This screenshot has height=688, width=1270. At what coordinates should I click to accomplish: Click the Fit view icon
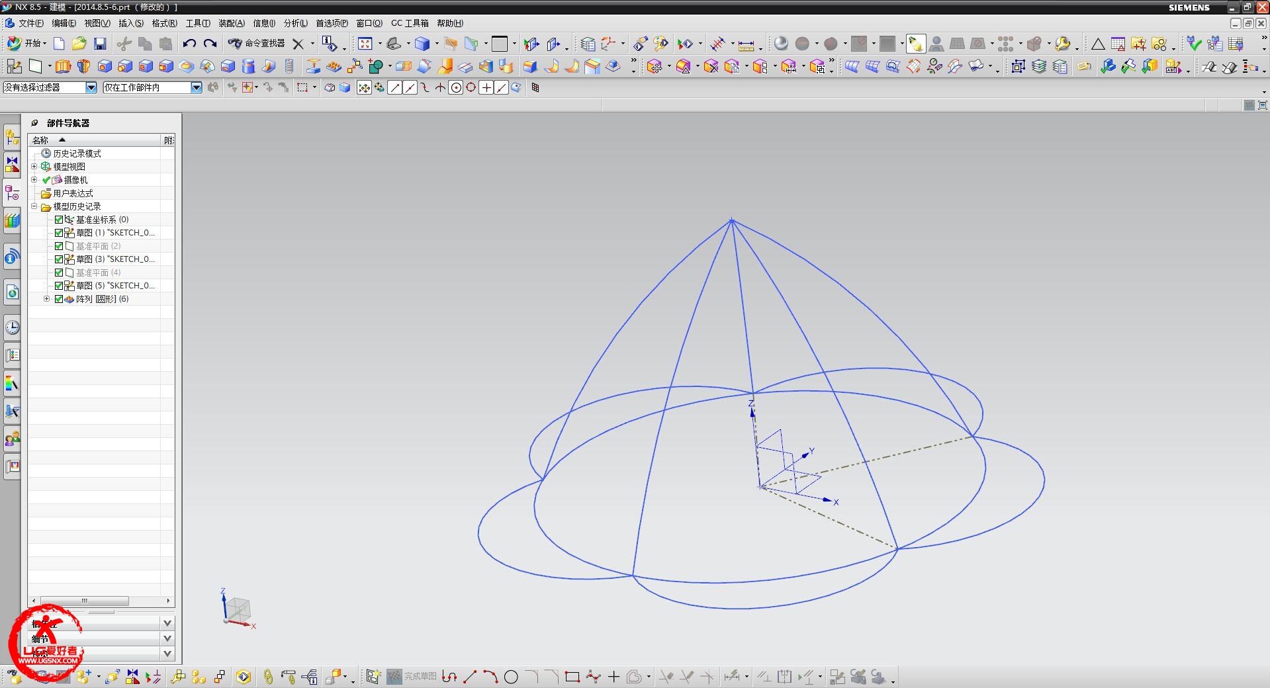pyautogui.click(x=365, y=44)
